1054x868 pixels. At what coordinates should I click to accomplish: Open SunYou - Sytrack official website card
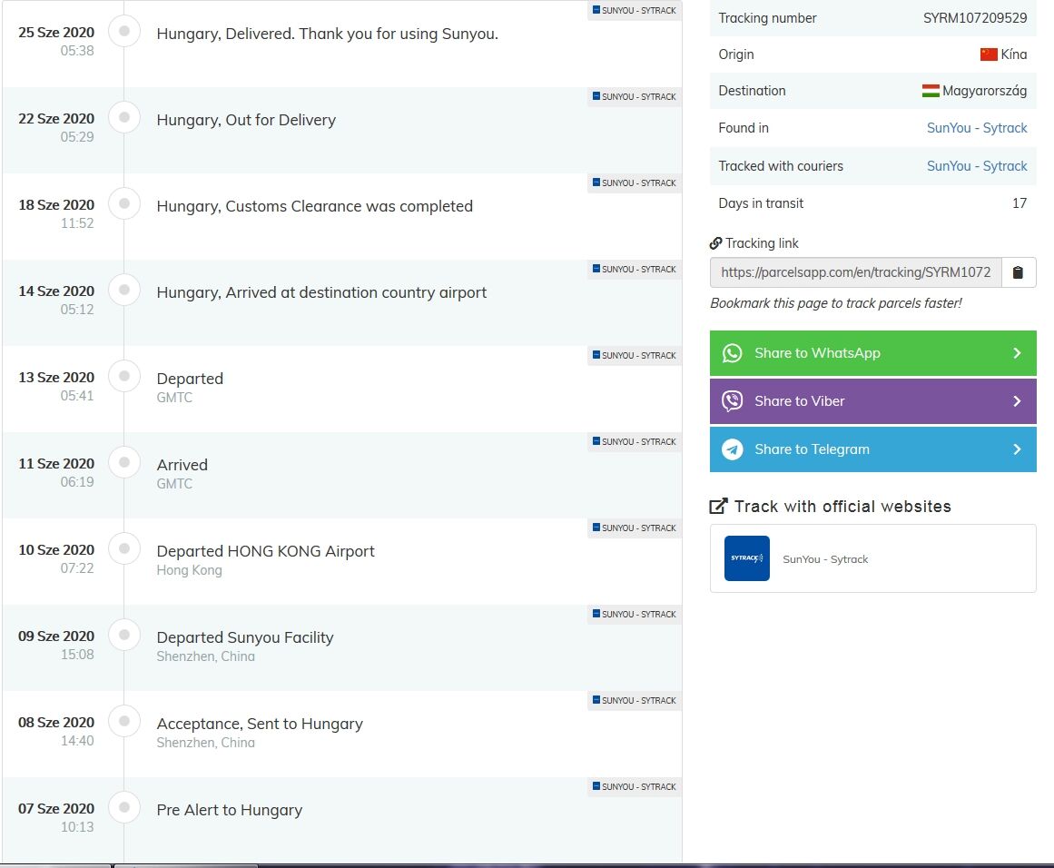point(872,558)
